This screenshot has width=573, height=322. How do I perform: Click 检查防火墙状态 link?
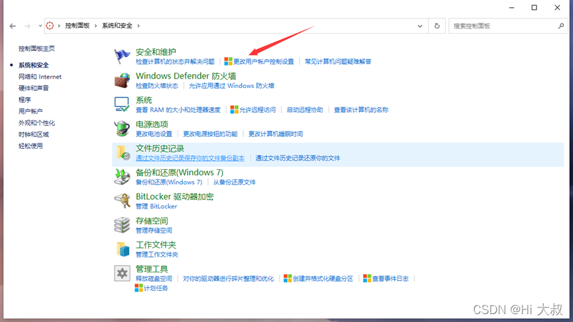(157, 86)
